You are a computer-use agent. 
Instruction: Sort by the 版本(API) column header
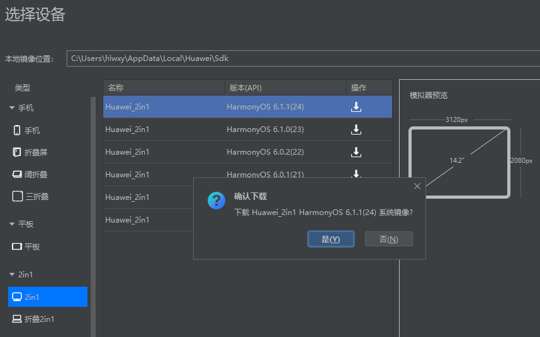286,87
